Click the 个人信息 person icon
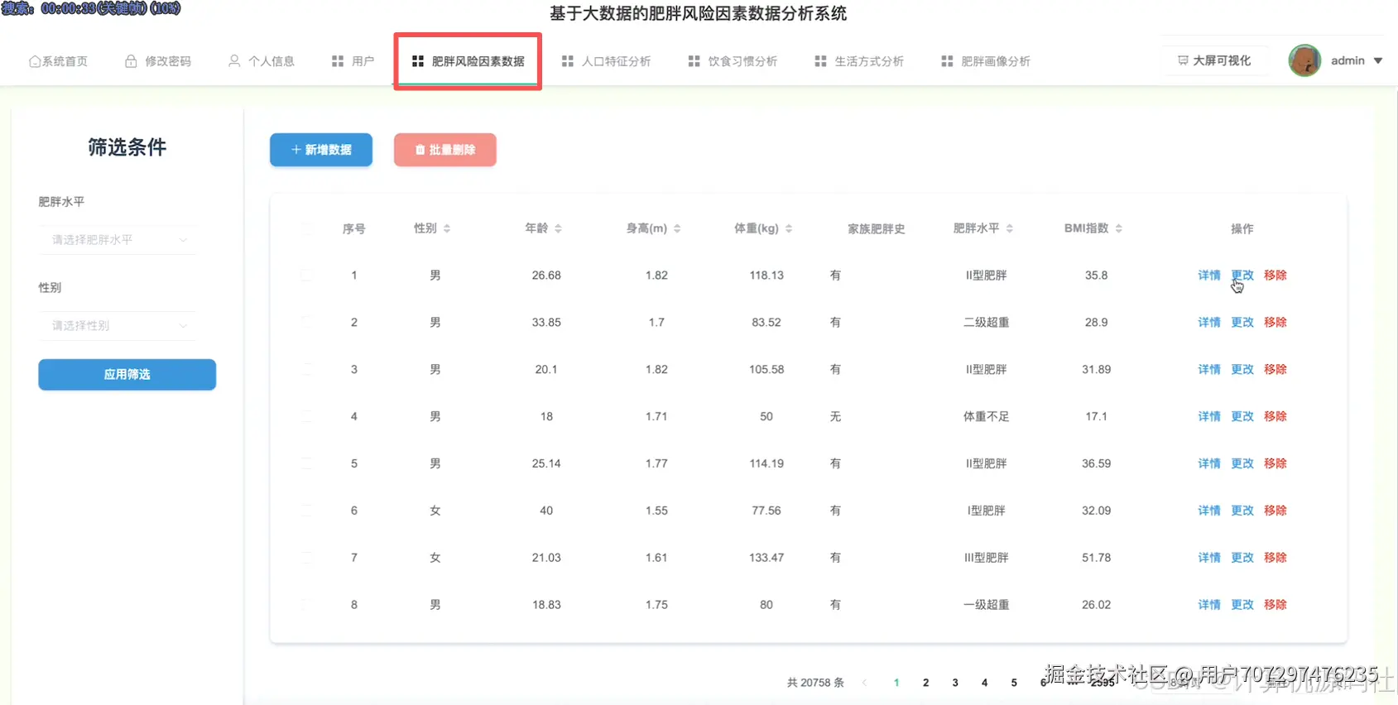The width and height of the screenshot is (1398, 705). 234,61
